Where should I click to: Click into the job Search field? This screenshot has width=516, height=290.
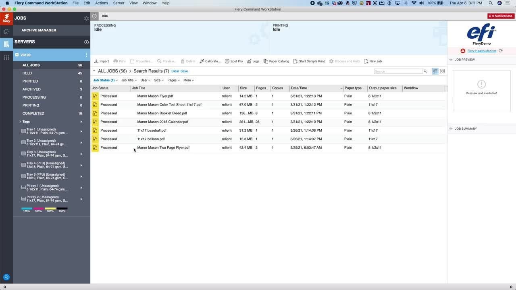pos(398,71)
